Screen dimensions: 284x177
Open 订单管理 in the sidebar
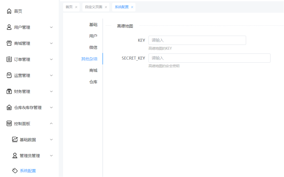coord(22,59)
